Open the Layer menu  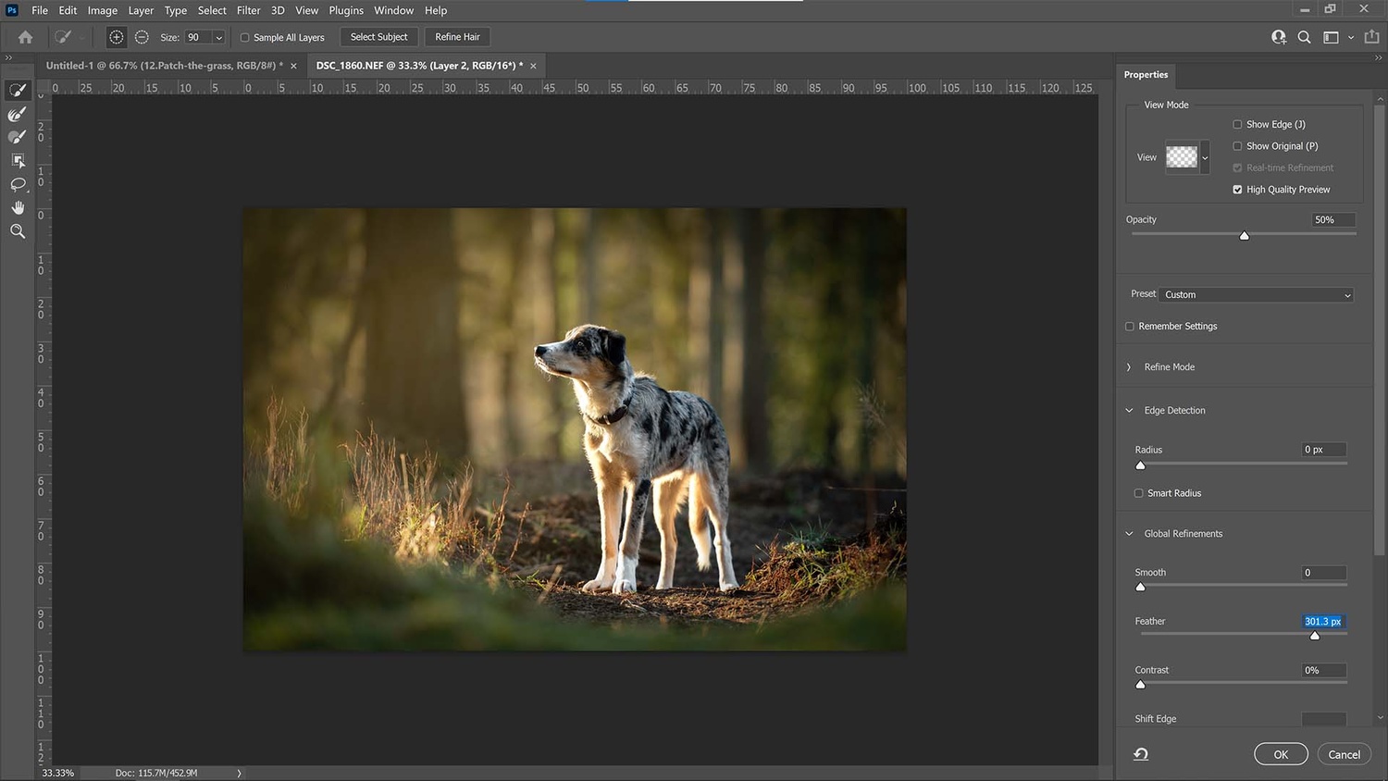pyautogui.click(x=141, y=10)
